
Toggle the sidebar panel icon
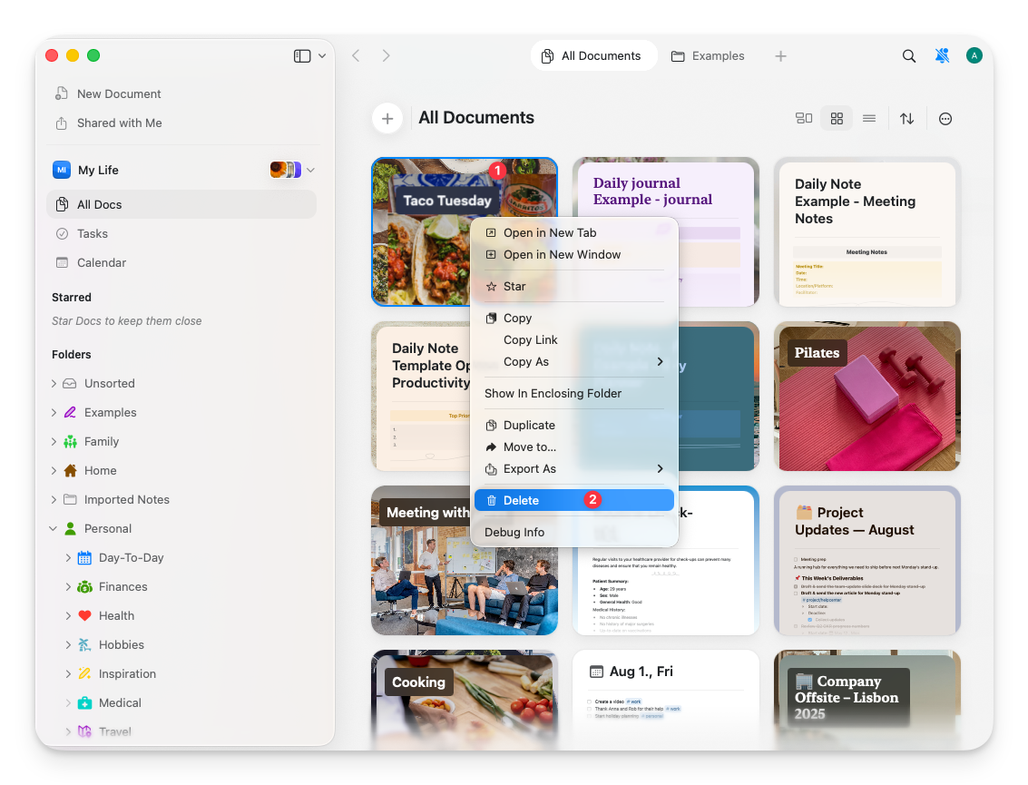click(301, 55)
